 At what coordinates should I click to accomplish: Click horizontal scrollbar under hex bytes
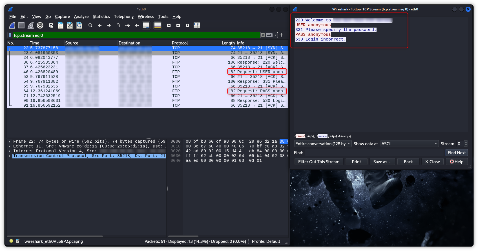(x=183, y=236)
